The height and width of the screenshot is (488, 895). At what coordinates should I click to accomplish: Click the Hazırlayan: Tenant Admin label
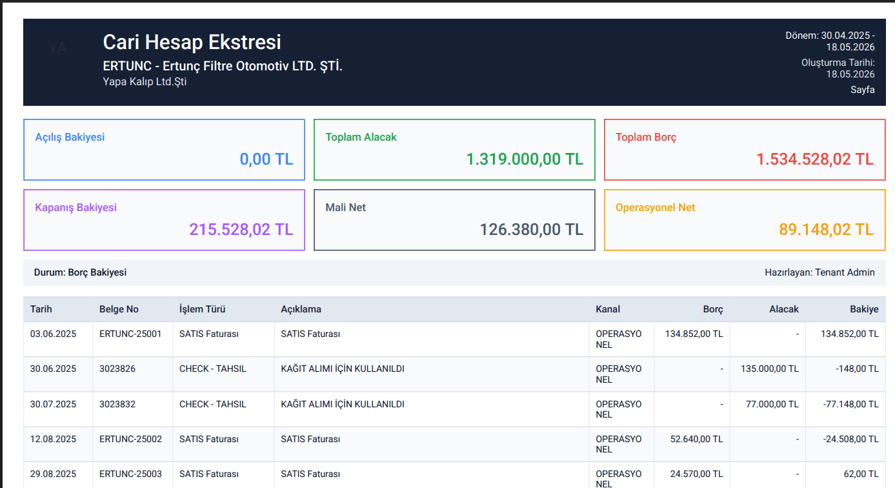point(820,272)
